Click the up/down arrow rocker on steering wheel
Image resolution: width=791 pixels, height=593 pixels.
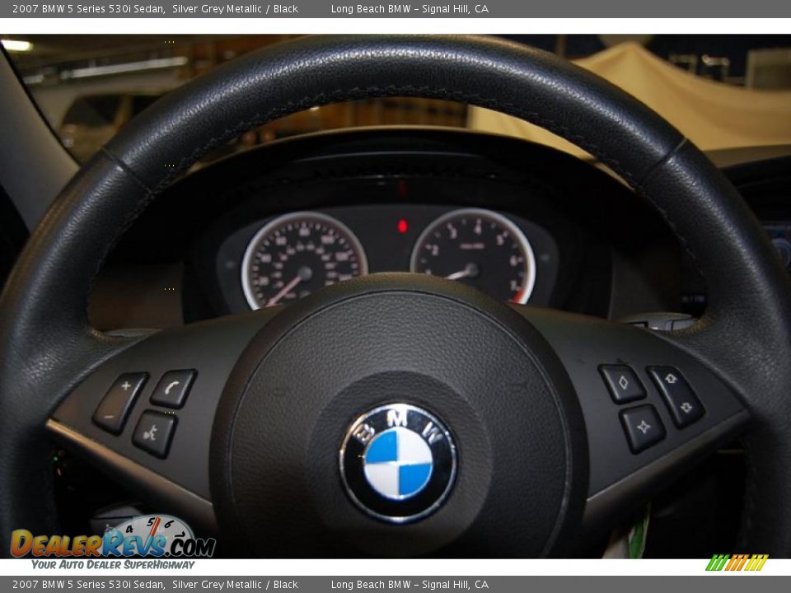pos(676,396)
